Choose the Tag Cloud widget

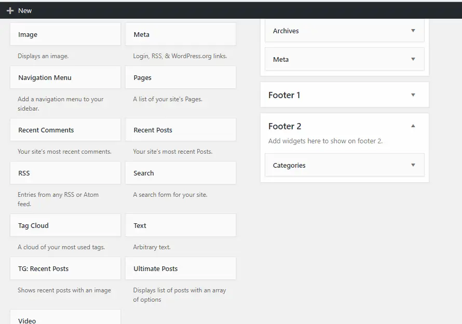pyautogui.click(x=65, y=225)
